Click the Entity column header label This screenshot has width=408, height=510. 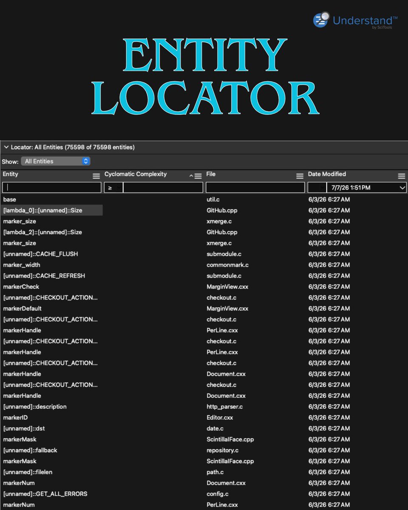pyautogui.click(x=11, y=174)
